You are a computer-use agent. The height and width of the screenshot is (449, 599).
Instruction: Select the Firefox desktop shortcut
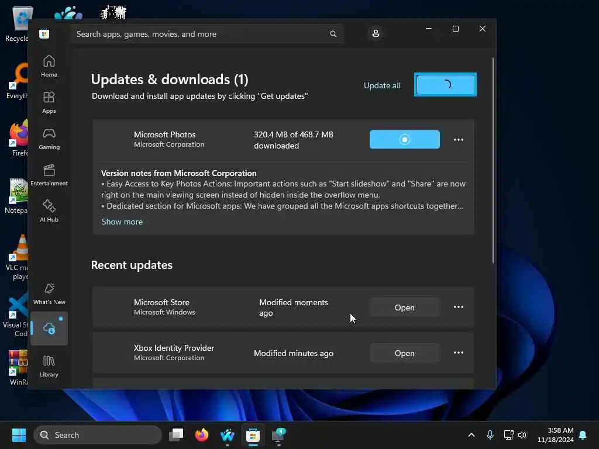(19, 138)
